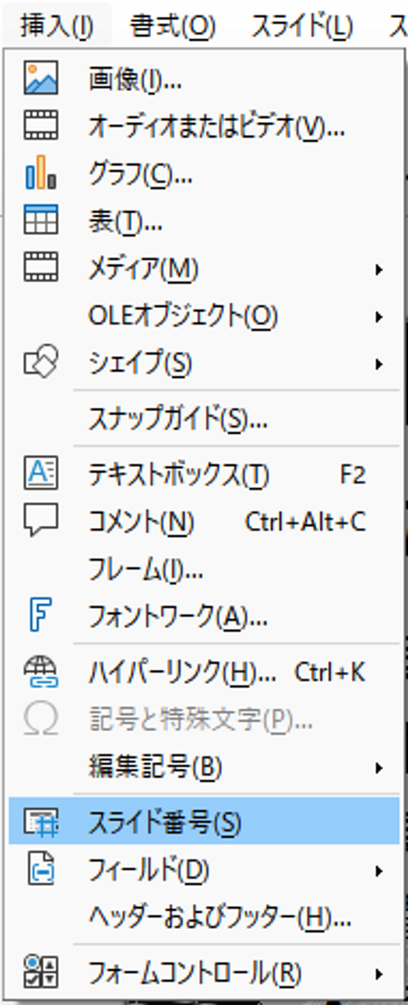
Task: Choose ヘッダーおよびフッター(H)... entry
Action: (205, 917)
